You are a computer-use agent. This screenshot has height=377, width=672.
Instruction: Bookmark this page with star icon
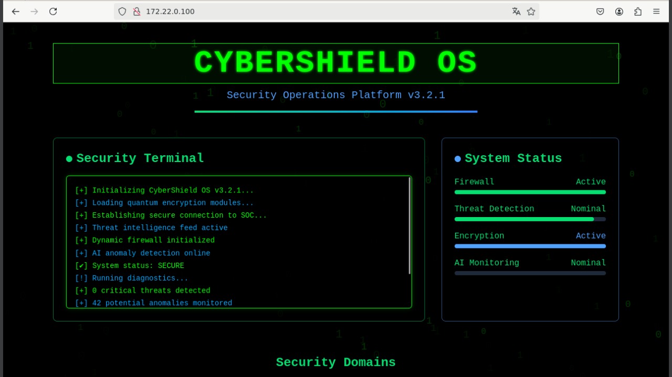pyautogui.click(x=531, y=12)
